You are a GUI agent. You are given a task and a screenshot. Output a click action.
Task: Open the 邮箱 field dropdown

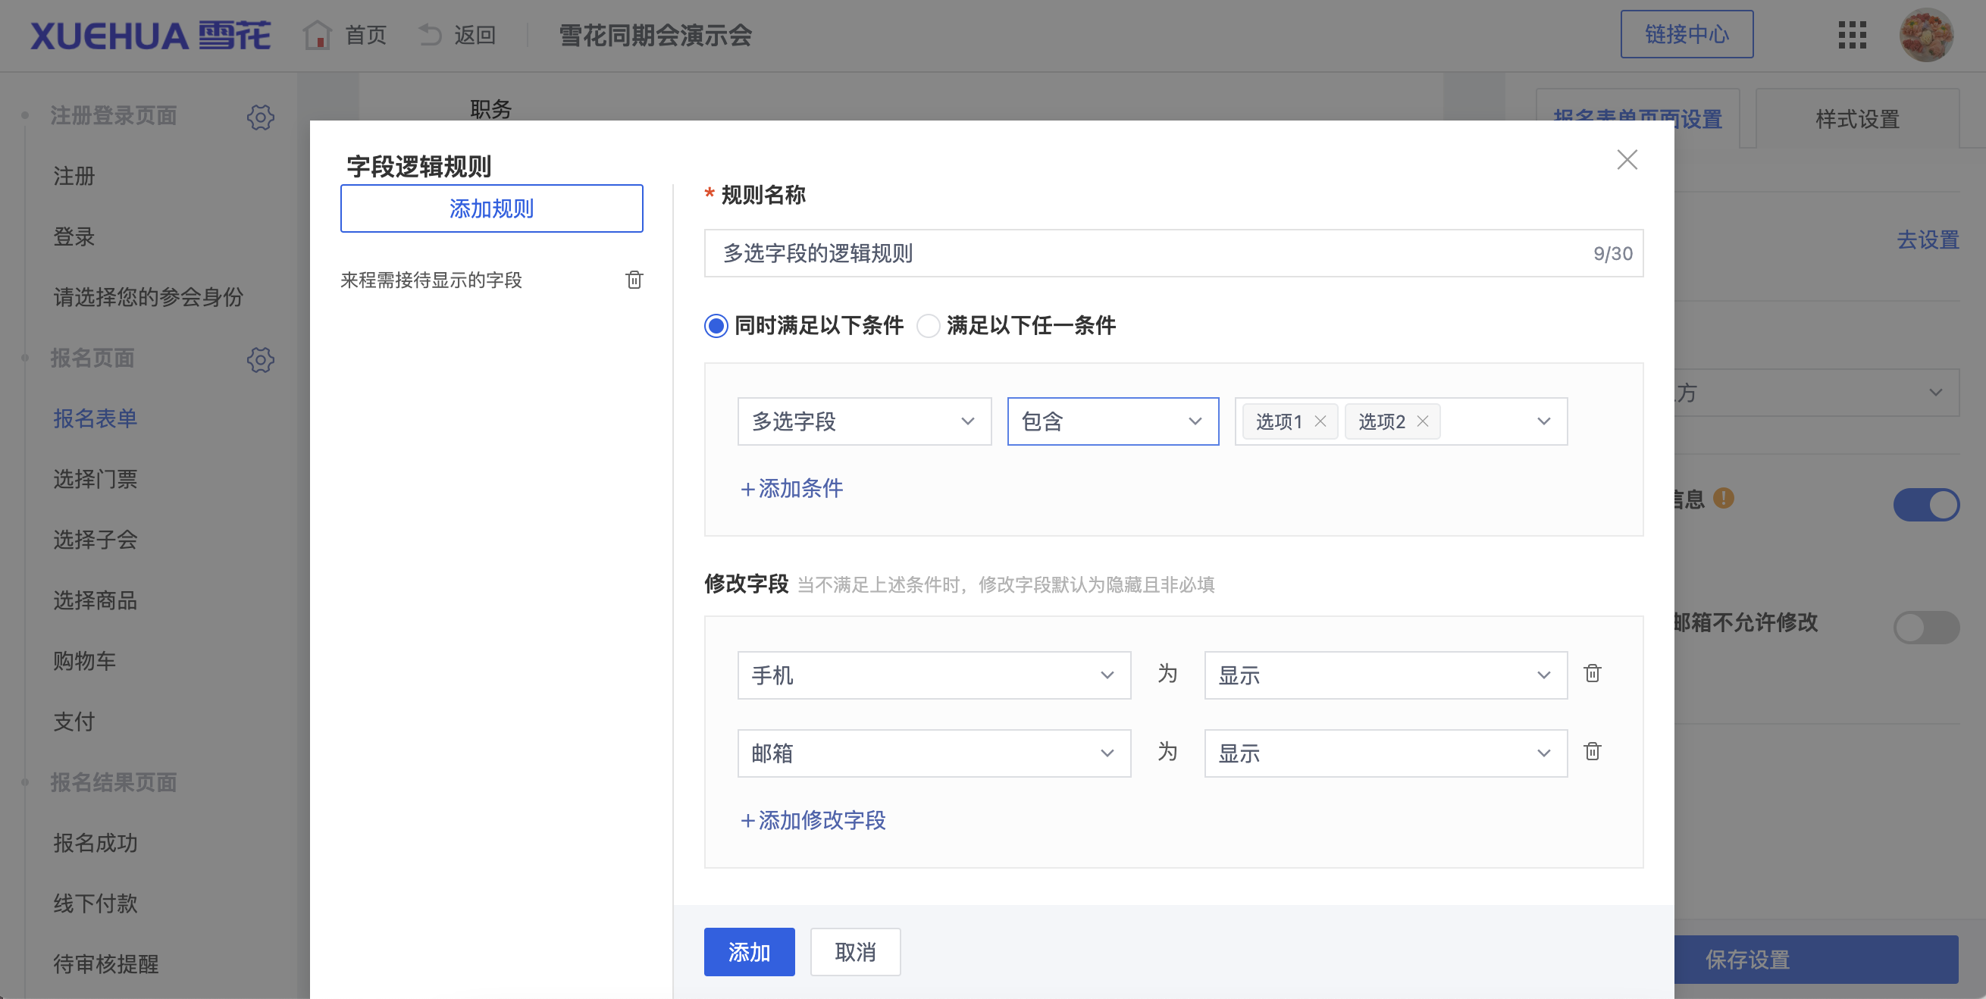pyautogui.click(x=934, y=753)
